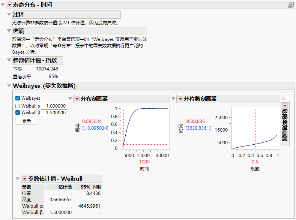Screen dimensions: 296x220
Task: Click the 位置 lower limit 8.4438
Action: tap(93, 193)
